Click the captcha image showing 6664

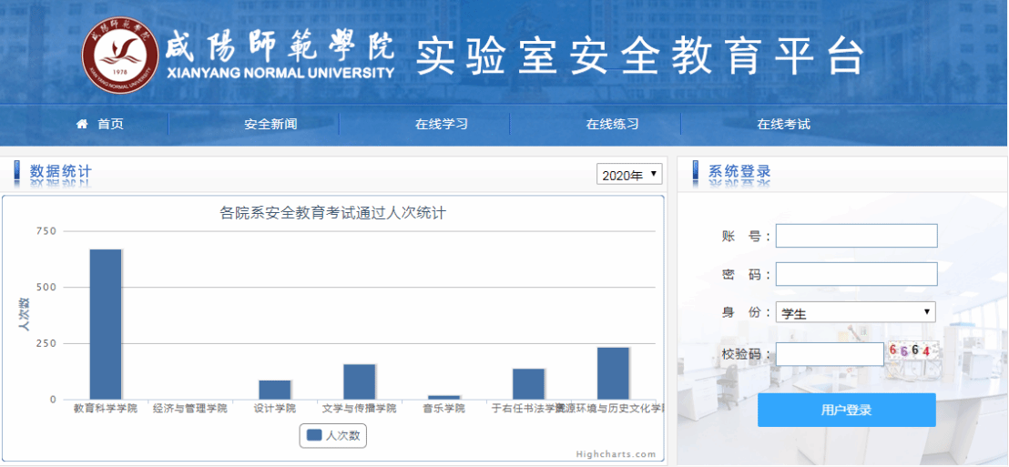pos(911,351)
